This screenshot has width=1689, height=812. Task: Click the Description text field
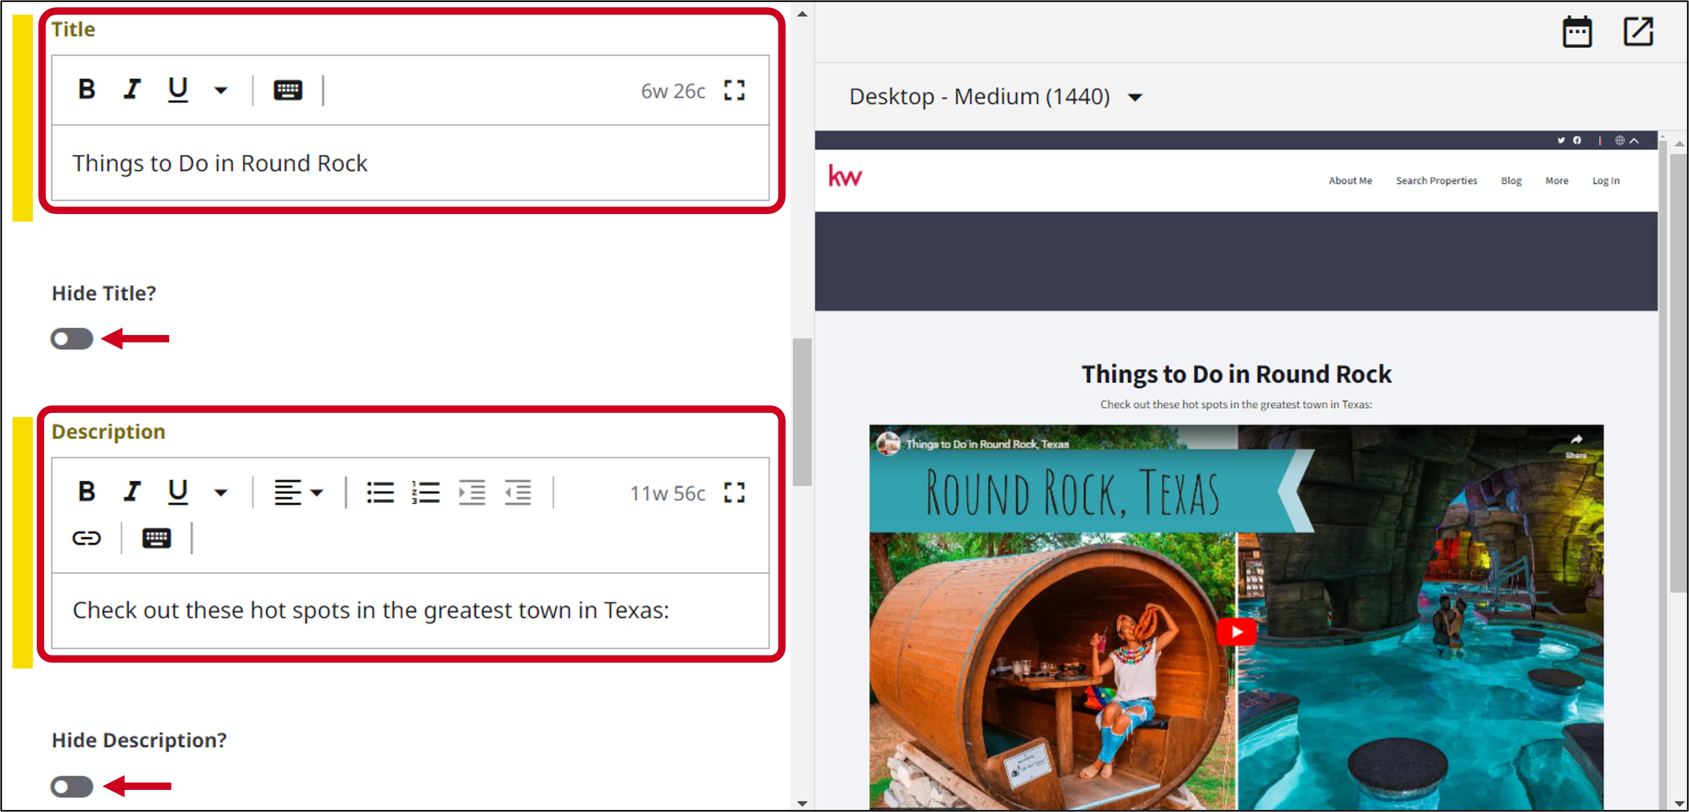411,611
